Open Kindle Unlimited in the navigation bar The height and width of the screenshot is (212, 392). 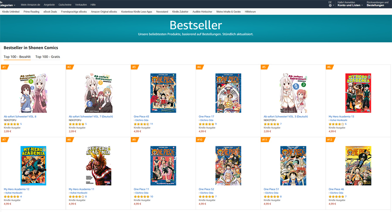tap(11, 12)
